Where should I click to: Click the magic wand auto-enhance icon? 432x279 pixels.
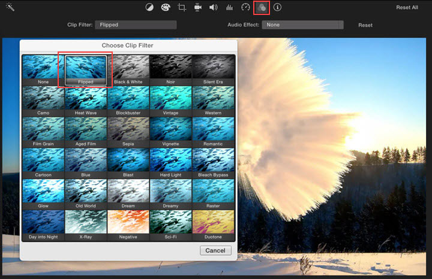tap(10, 7)
